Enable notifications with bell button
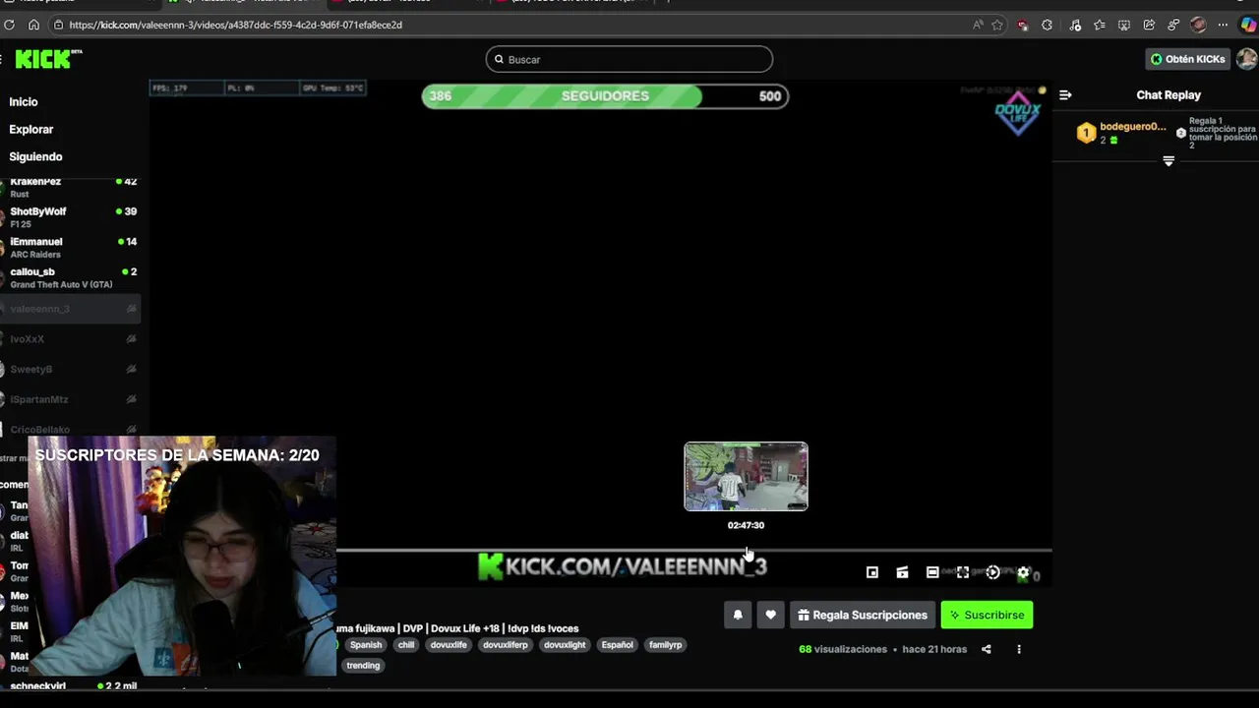1259x708 pixels. click(x=738, y=615)
